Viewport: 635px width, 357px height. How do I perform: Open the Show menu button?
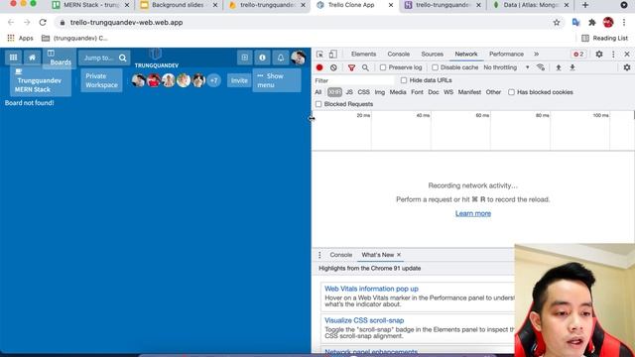click(x=277, y=80)
